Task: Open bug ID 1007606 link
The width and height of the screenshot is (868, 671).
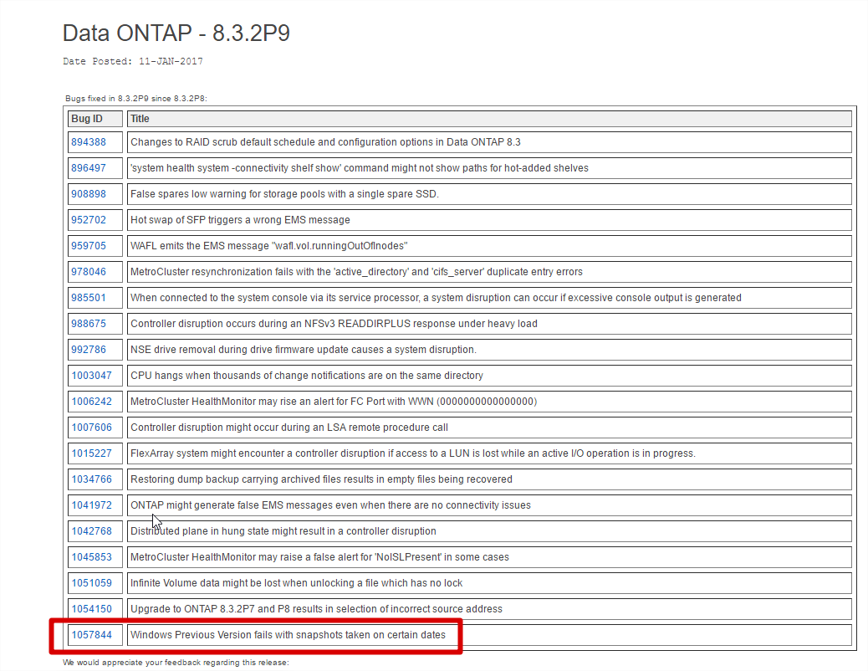Action: [91, 428]
